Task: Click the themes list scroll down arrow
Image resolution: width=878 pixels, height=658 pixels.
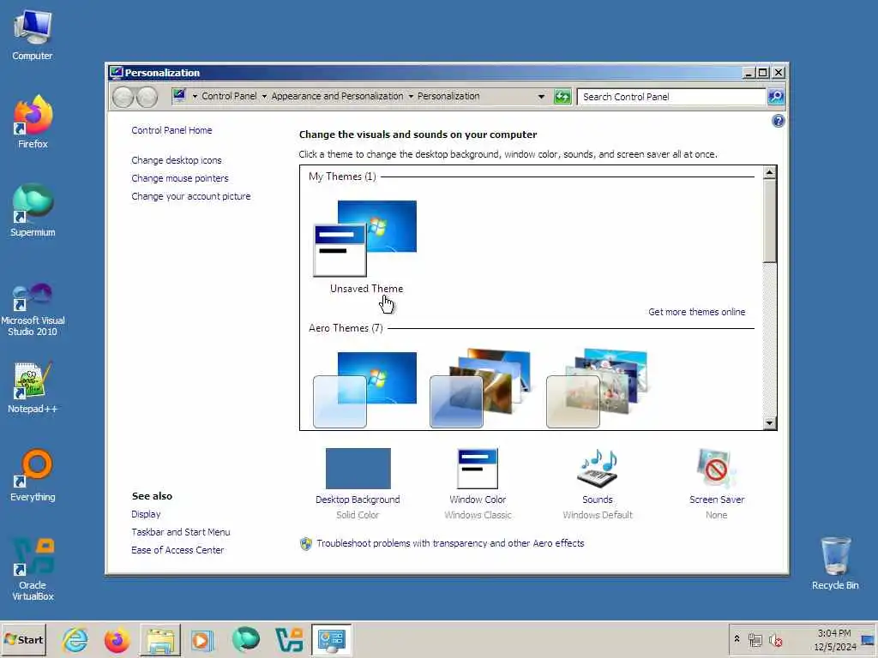Action: [769, 423]
